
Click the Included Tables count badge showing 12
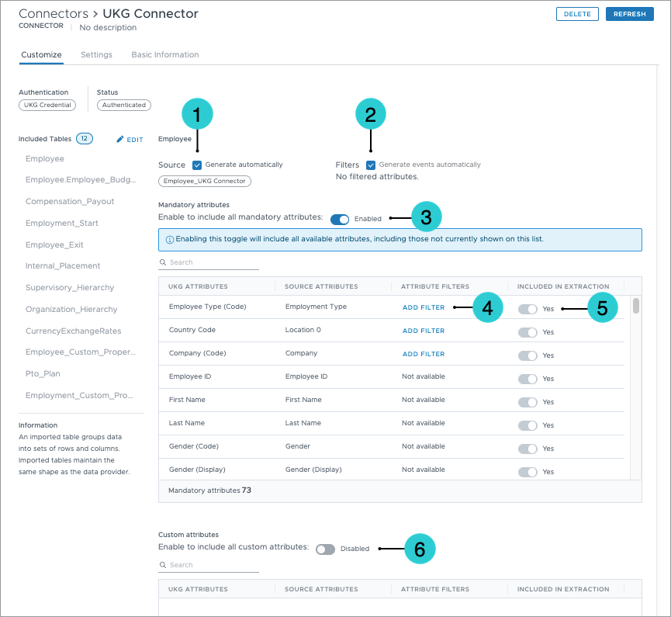(x=85, y=138)
